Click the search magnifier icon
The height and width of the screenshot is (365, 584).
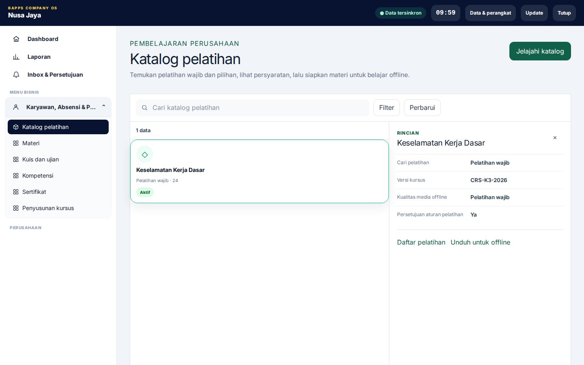[144, 108]
